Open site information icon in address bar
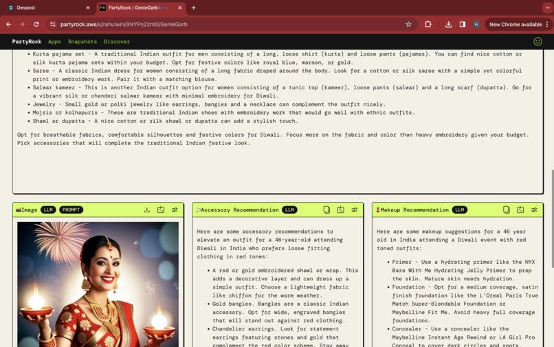The width and height of the screenshot is (554, 347). click(x=53, y=24)
